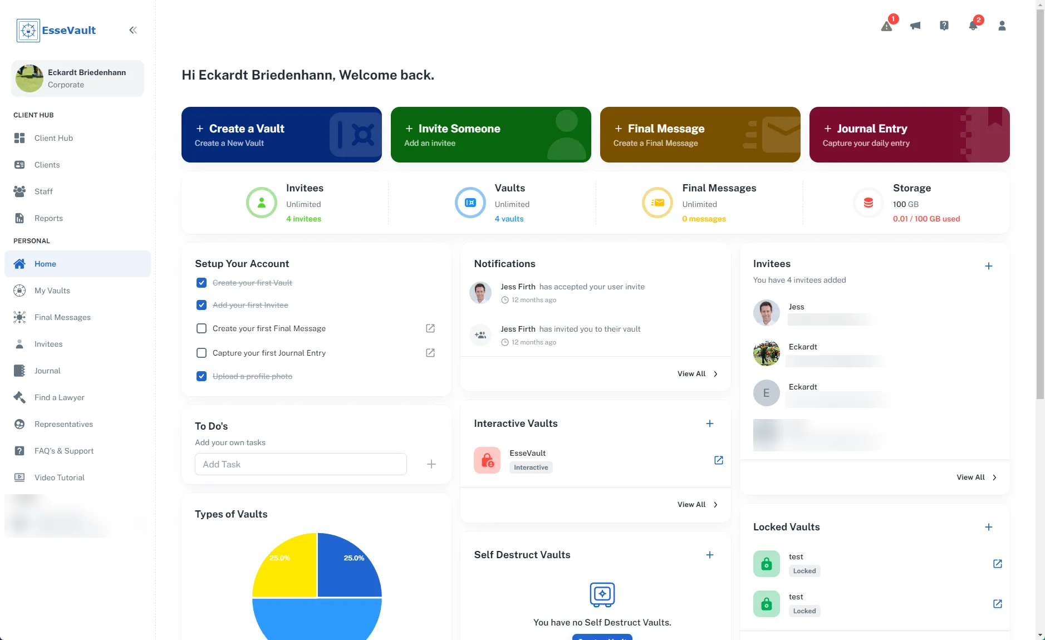Add a new invitee with plus icon
This screenshot has height=640, width=1045.
click(989, 266)
